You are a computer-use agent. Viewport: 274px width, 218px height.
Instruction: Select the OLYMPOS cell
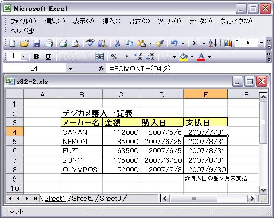coord(82,169)
